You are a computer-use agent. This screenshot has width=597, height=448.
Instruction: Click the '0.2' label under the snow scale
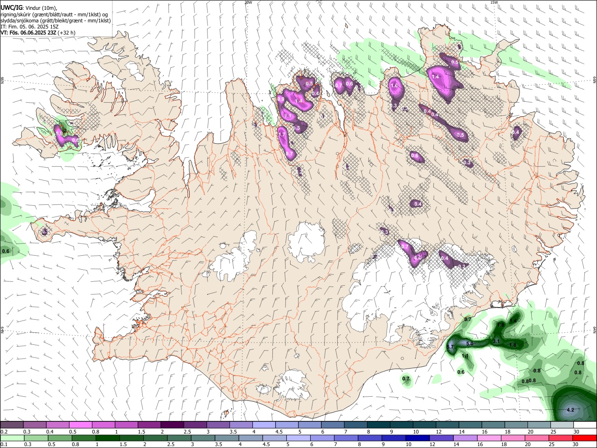pyautogui.click(x=4, y=432)
